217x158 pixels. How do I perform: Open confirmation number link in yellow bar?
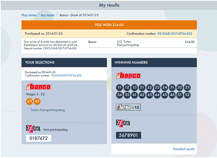point(175,34)
